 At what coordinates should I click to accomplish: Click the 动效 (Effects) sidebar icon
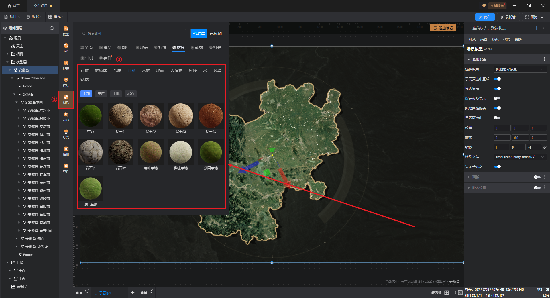pos(66,116)
